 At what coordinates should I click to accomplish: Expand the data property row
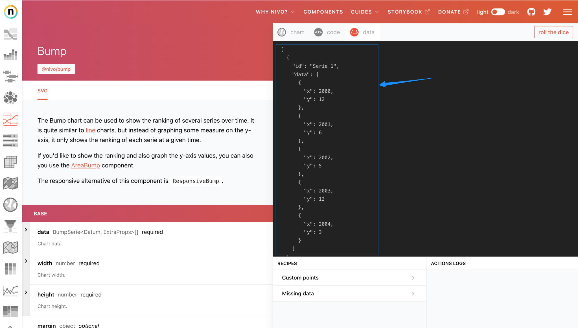click(x=26, y=232)
